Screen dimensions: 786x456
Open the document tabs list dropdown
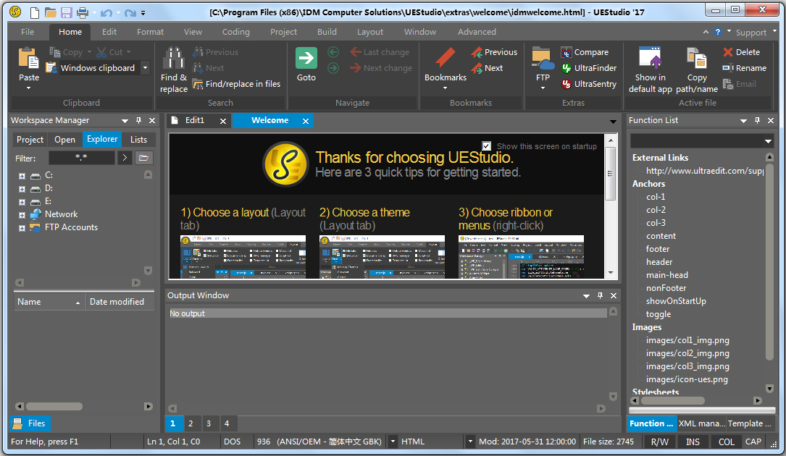pyautogui.click(x=613, y=122)
